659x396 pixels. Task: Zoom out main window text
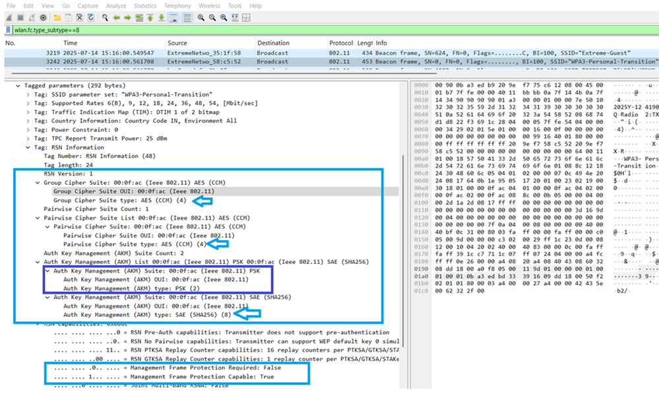coord(212,18)
